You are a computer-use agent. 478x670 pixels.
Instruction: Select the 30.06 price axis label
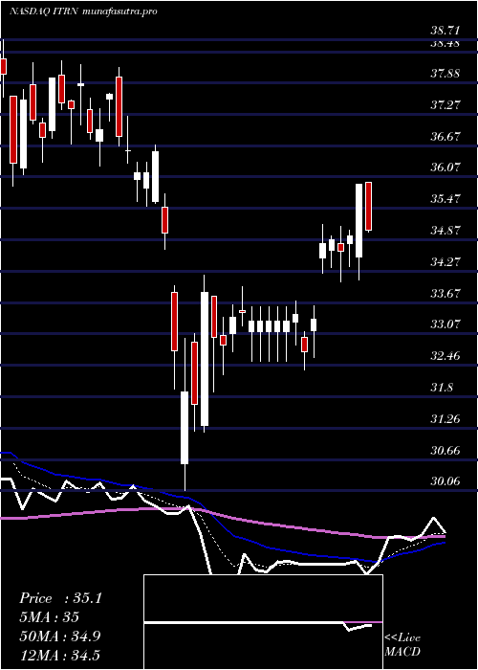tap(445, 481)
